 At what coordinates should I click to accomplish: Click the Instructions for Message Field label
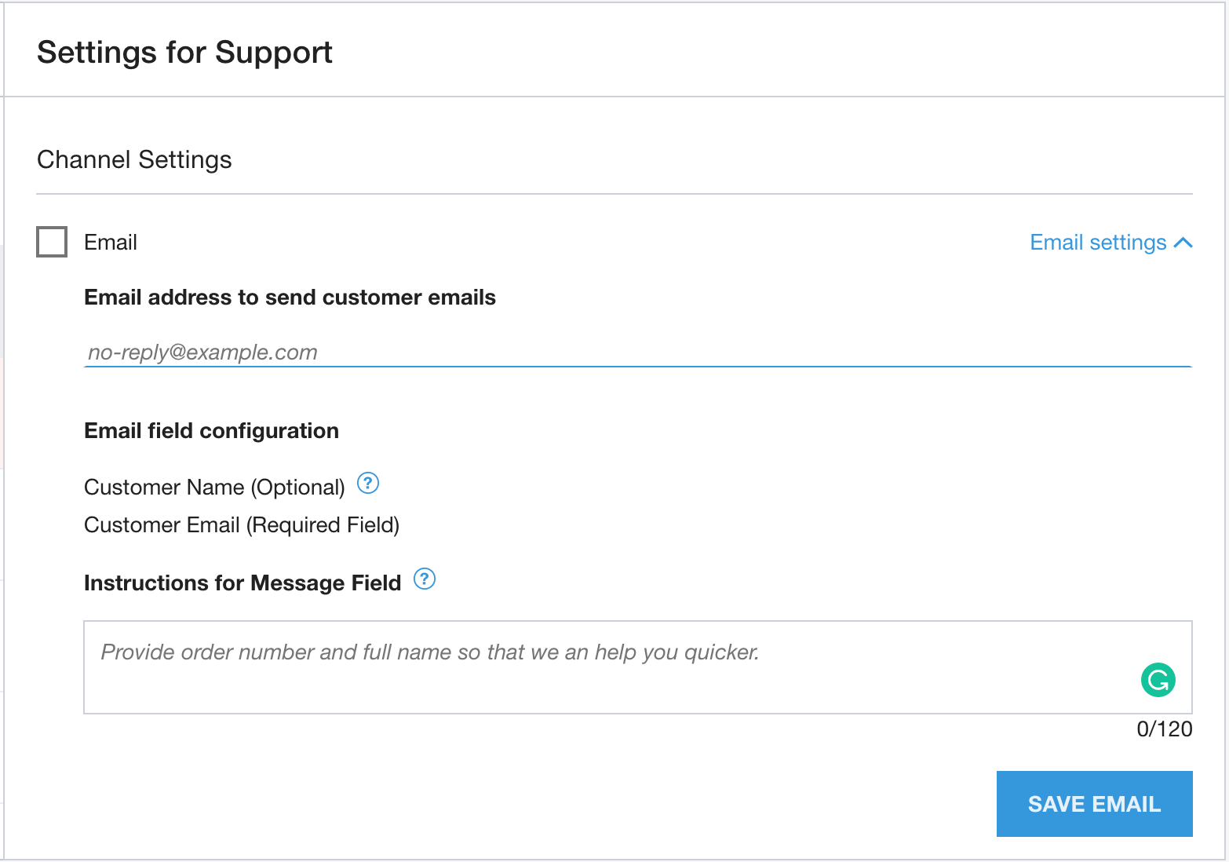243,583
